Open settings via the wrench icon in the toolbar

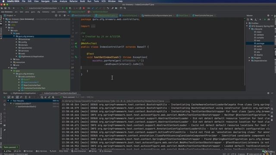(x=113, y=8)
